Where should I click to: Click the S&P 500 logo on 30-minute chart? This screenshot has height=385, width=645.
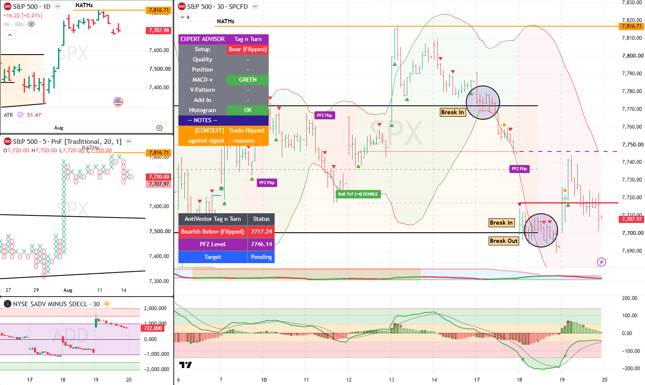point(182,6)
